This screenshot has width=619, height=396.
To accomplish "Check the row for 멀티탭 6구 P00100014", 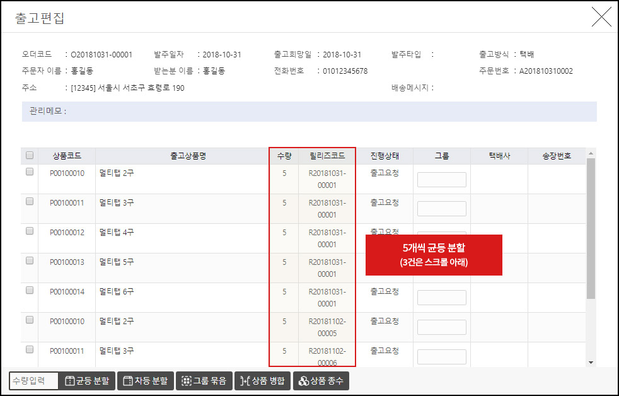I will click(x=29, y=291).
